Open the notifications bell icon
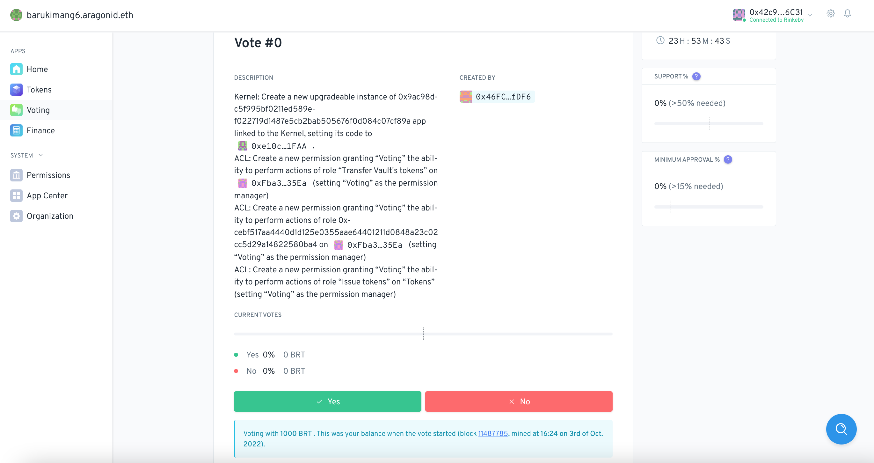The image size is (874, 463). tap(847, 14)
